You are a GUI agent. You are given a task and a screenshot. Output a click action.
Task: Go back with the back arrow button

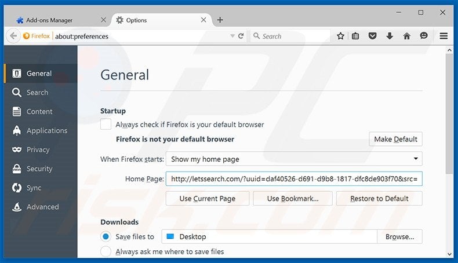pyautogui.click(x=13, y=36)
